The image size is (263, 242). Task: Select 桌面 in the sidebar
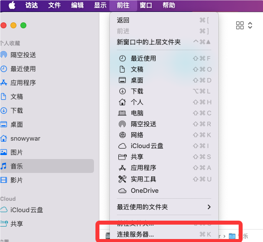47,125
